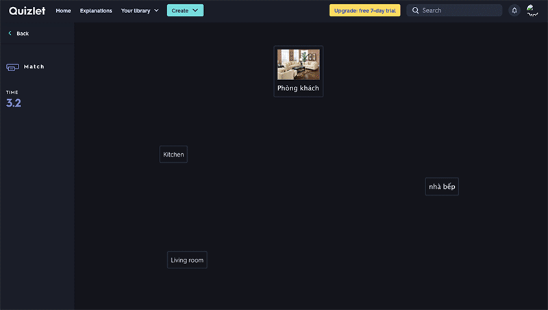Click the Quizlet logo
The image size is (548, 310).
click(x=27, y=10)
